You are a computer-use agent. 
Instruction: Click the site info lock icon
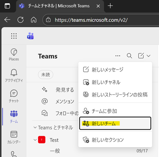click(x=48, y=20)
